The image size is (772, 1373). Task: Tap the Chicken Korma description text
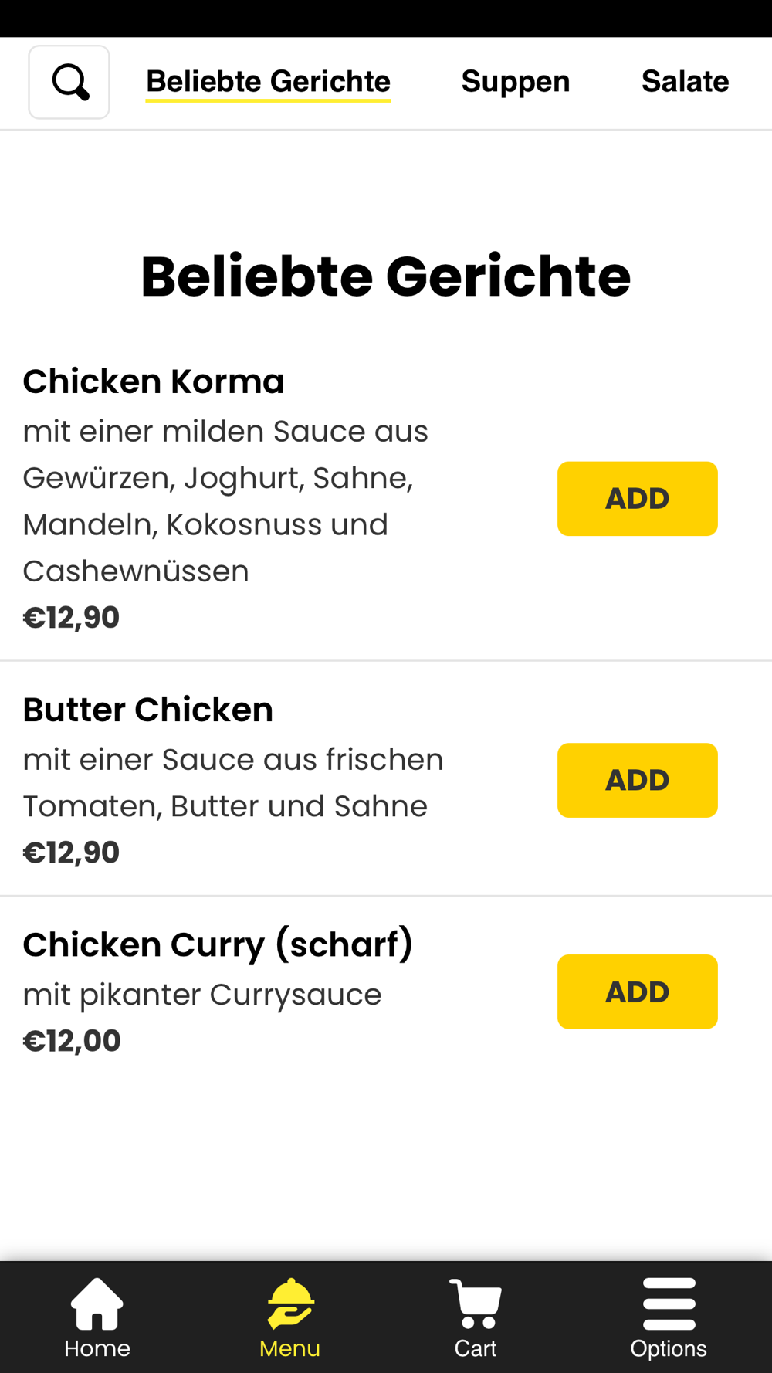(x=225, y=501)
